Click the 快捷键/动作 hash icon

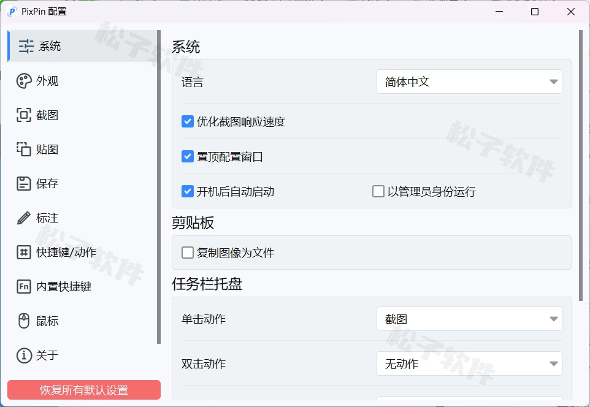[x=24, y=252]
